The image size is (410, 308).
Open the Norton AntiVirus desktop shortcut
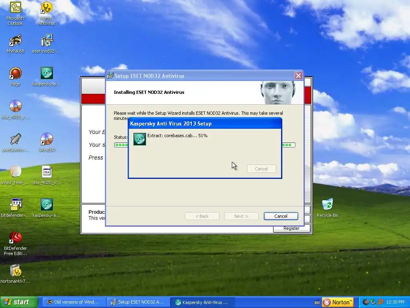tap(46, 13)
